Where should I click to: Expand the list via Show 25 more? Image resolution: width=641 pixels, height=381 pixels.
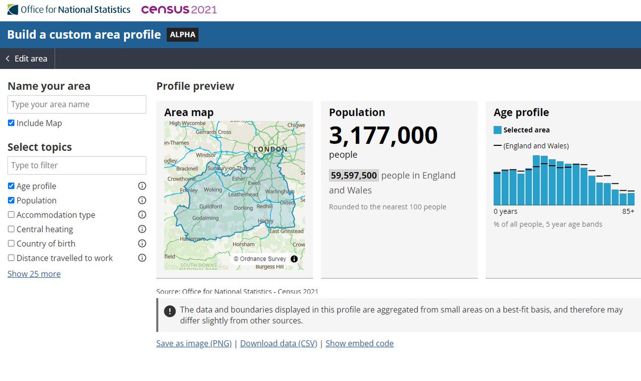click(34, 274)
